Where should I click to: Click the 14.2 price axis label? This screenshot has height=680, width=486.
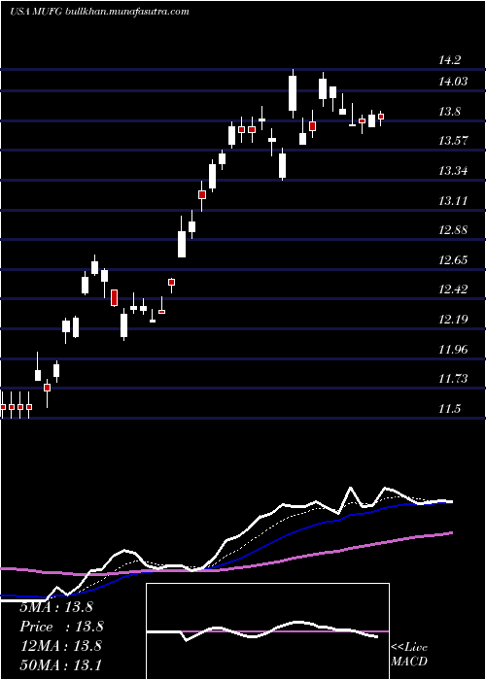click(449, 60)
